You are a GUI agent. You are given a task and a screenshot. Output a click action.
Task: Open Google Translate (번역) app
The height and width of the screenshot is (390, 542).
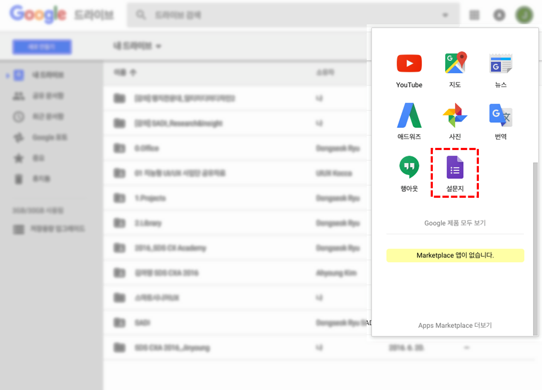(501, 115)
